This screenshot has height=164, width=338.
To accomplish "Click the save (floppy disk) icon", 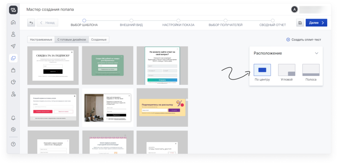I will pyautogui.click(x=300, y=23).
